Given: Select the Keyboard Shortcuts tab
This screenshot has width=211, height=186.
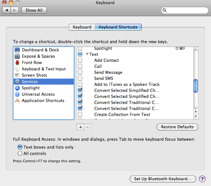Looking at the screenshot, I should point(118,27).
